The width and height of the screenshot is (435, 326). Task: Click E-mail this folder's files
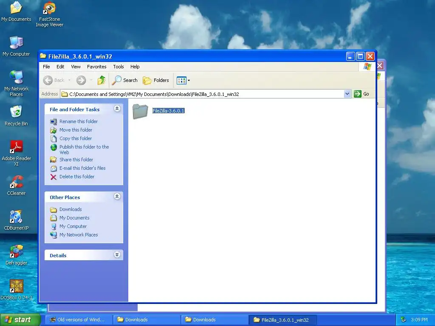pyautogui.click(x=82, y=168)
